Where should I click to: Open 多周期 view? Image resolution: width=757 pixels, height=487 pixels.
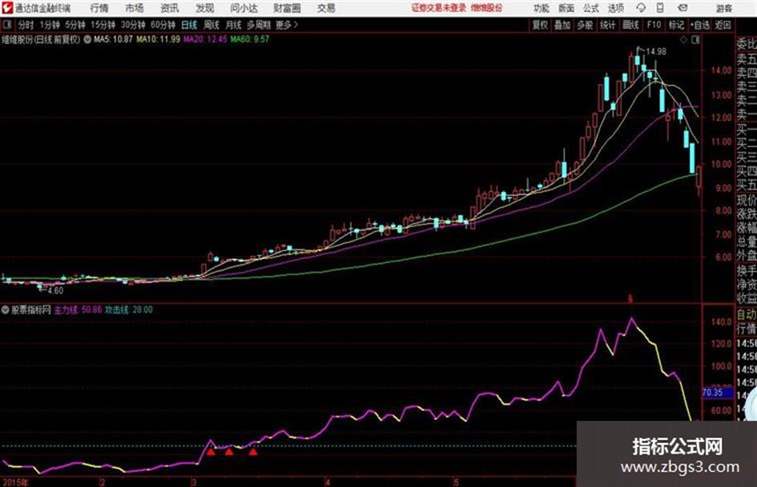[x=259, y=25]
